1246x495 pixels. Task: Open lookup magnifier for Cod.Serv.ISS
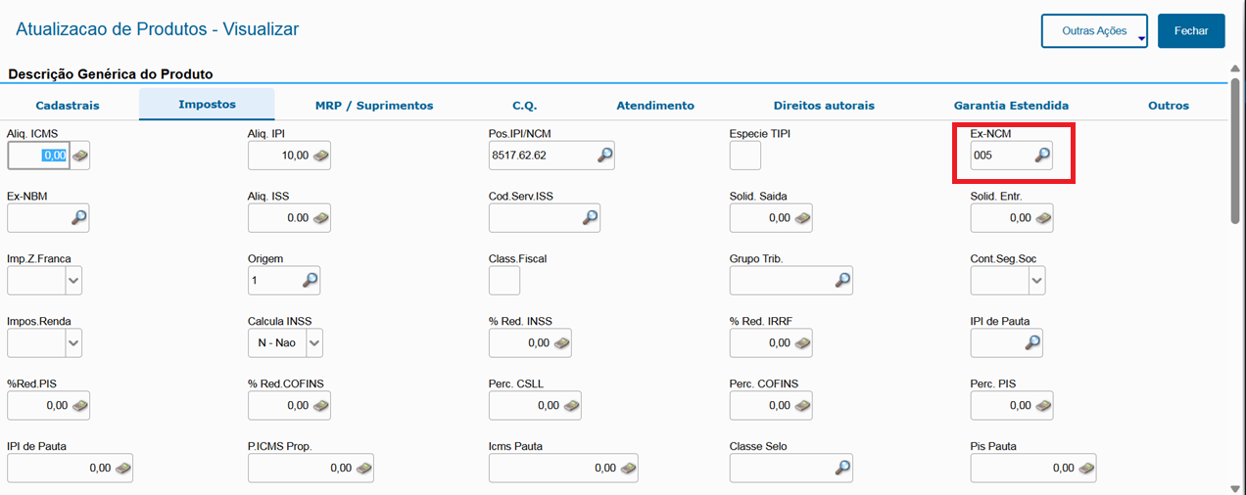(590, 218)
